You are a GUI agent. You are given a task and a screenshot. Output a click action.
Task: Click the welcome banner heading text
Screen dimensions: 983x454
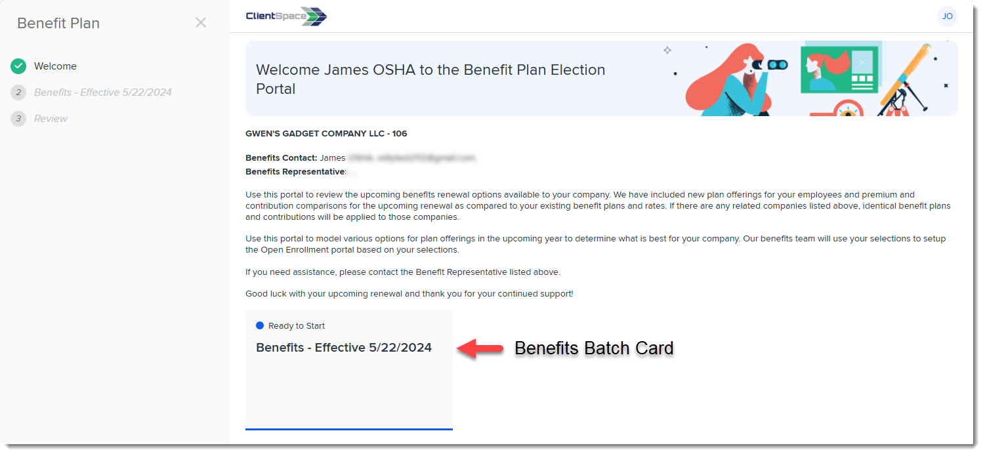pos(430,79)
